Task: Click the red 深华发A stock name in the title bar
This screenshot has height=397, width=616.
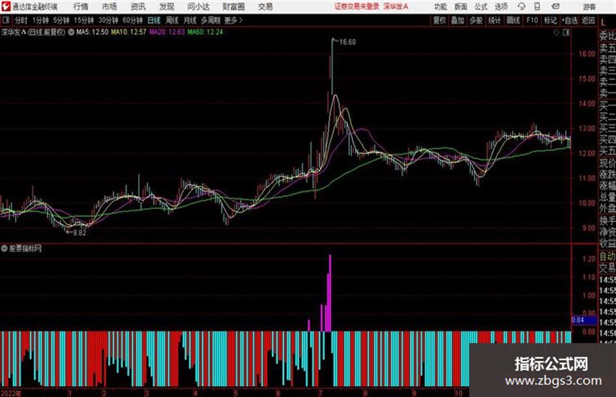Action: click(396, 7)
